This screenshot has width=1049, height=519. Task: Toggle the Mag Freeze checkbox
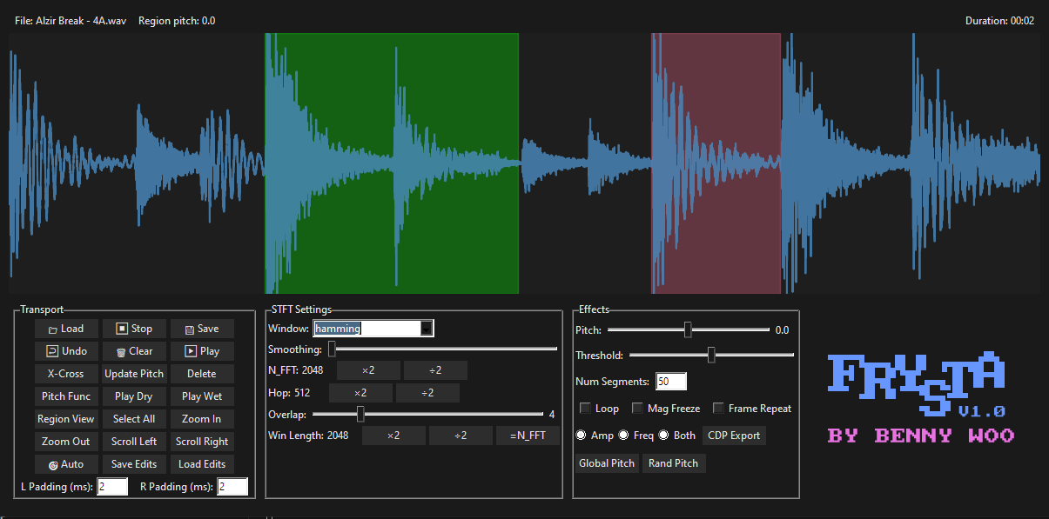coord(637,409)
